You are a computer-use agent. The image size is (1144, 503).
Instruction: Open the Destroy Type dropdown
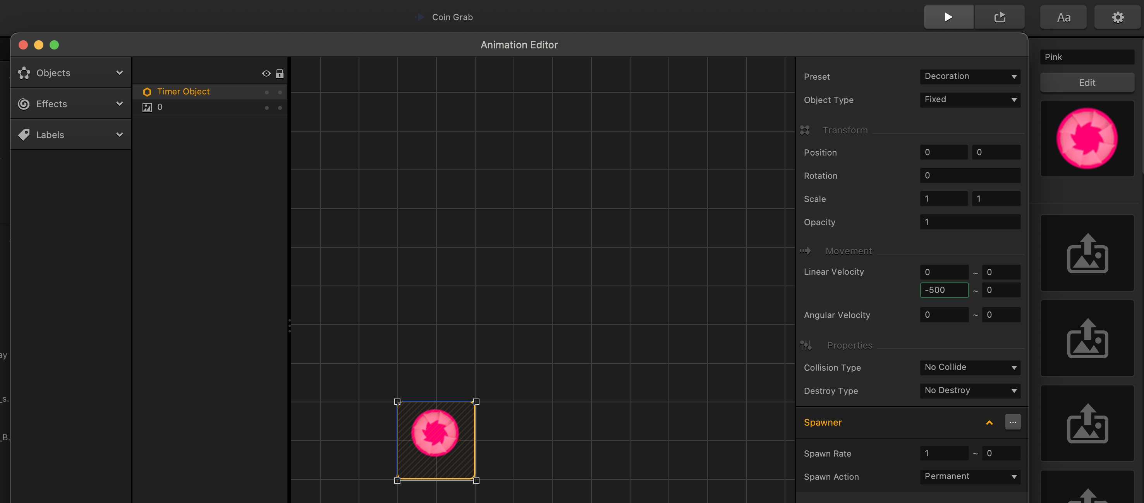pyautogui.click(x=970, y=390)
